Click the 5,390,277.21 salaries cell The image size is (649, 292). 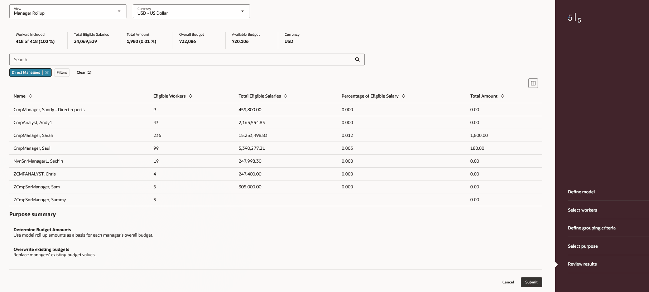click(x=252, y=148)
